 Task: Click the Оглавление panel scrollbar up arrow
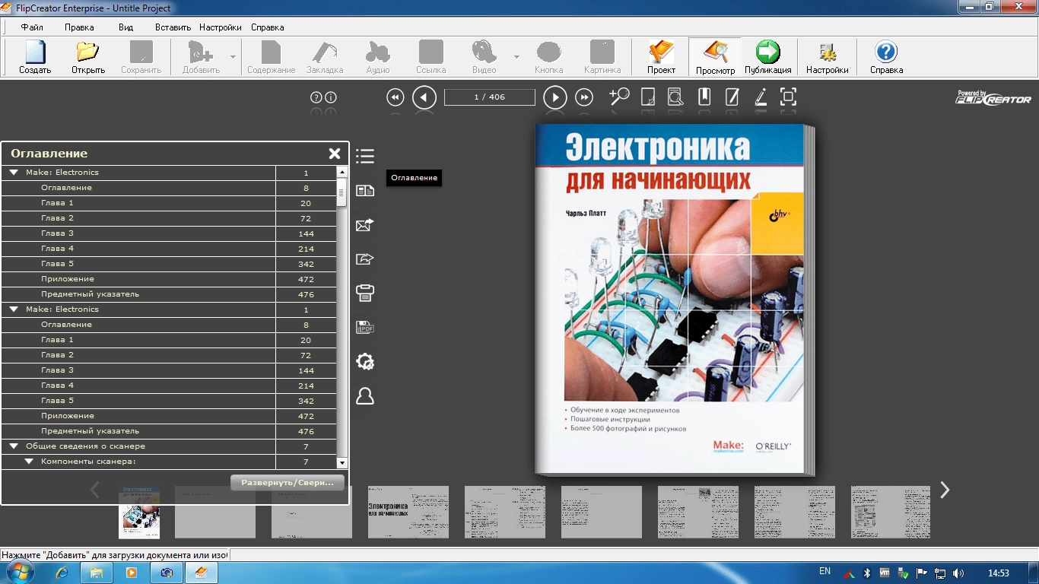click(342, 172)
